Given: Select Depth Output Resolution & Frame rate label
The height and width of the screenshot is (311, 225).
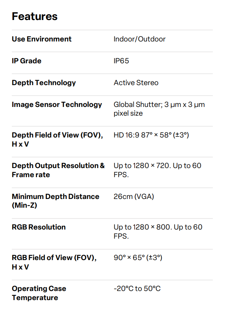Looking at the screenshot, I should click(x=58, y=170).
